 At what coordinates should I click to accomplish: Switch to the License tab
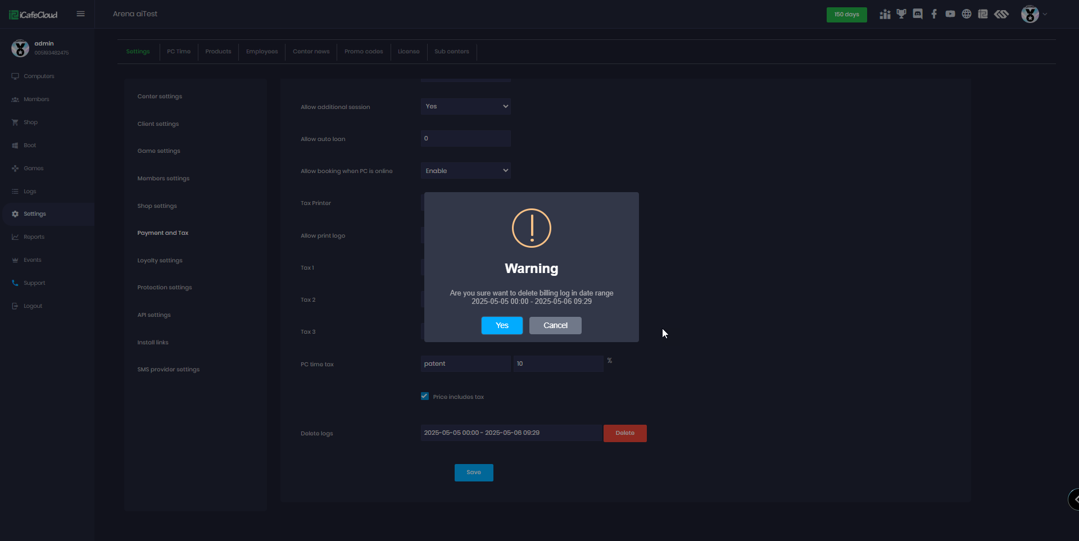click(409, 52)
